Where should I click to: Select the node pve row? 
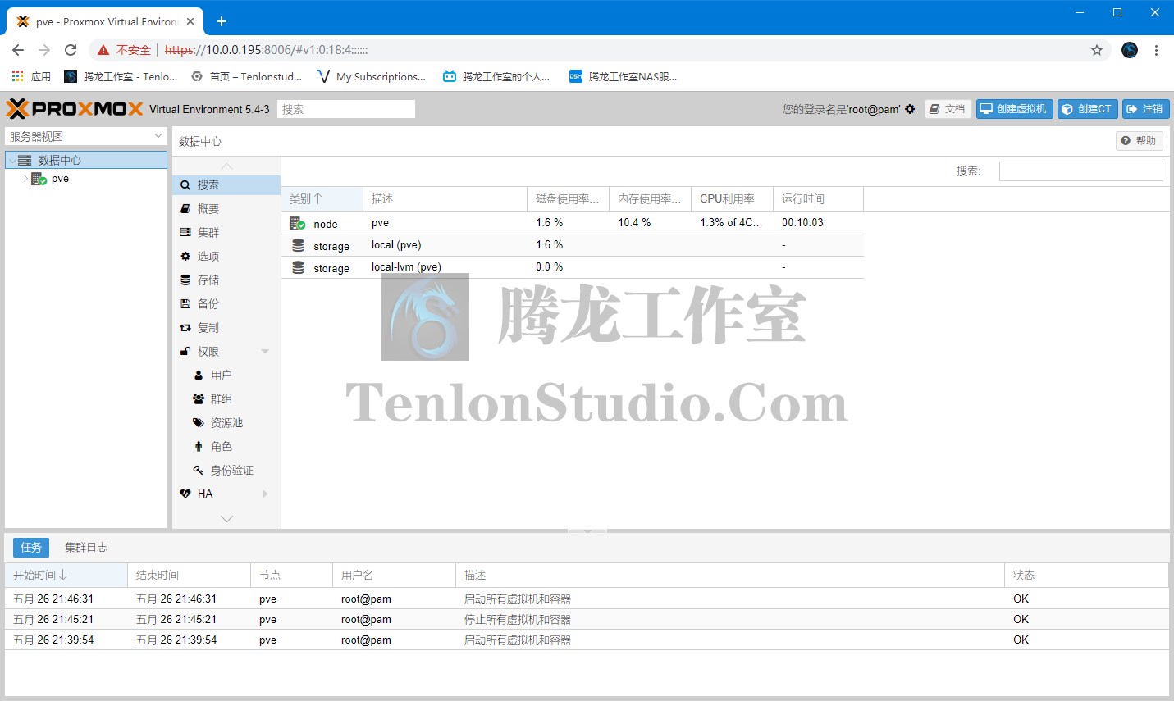573,223
